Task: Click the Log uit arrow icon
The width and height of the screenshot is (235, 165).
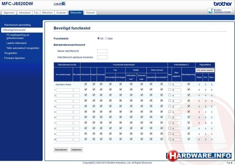Action: coord(64,4)
